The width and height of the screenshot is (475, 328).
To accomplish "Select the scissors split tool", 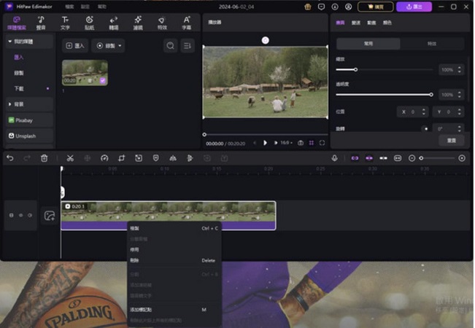I will (x=69, y=158).
